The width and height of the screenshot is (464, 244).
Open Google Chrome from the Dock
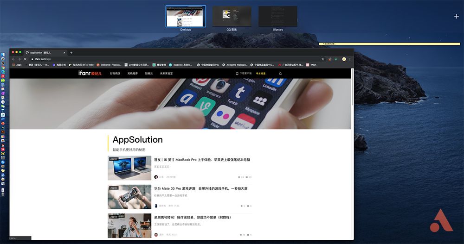[x=3, y=67]
